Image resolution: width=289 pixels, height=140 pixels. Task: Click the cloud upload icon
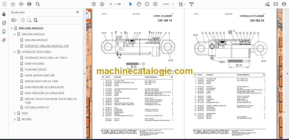point(21,4)
